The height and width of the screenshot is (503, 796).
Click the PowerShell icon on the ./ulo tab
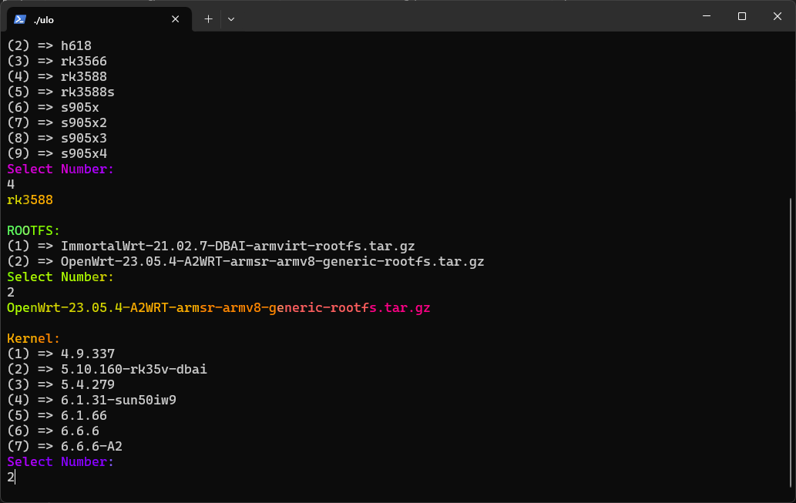(x=20, y=19)
